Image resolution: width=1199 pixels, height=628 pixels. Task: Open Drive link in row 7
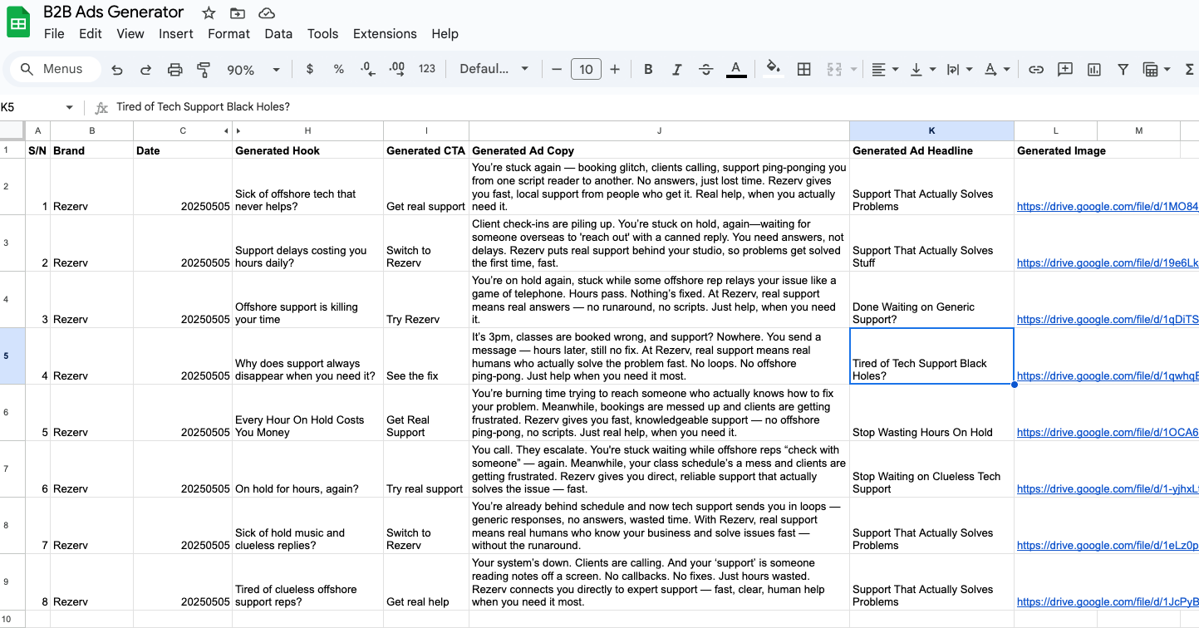click(1108, 489)
